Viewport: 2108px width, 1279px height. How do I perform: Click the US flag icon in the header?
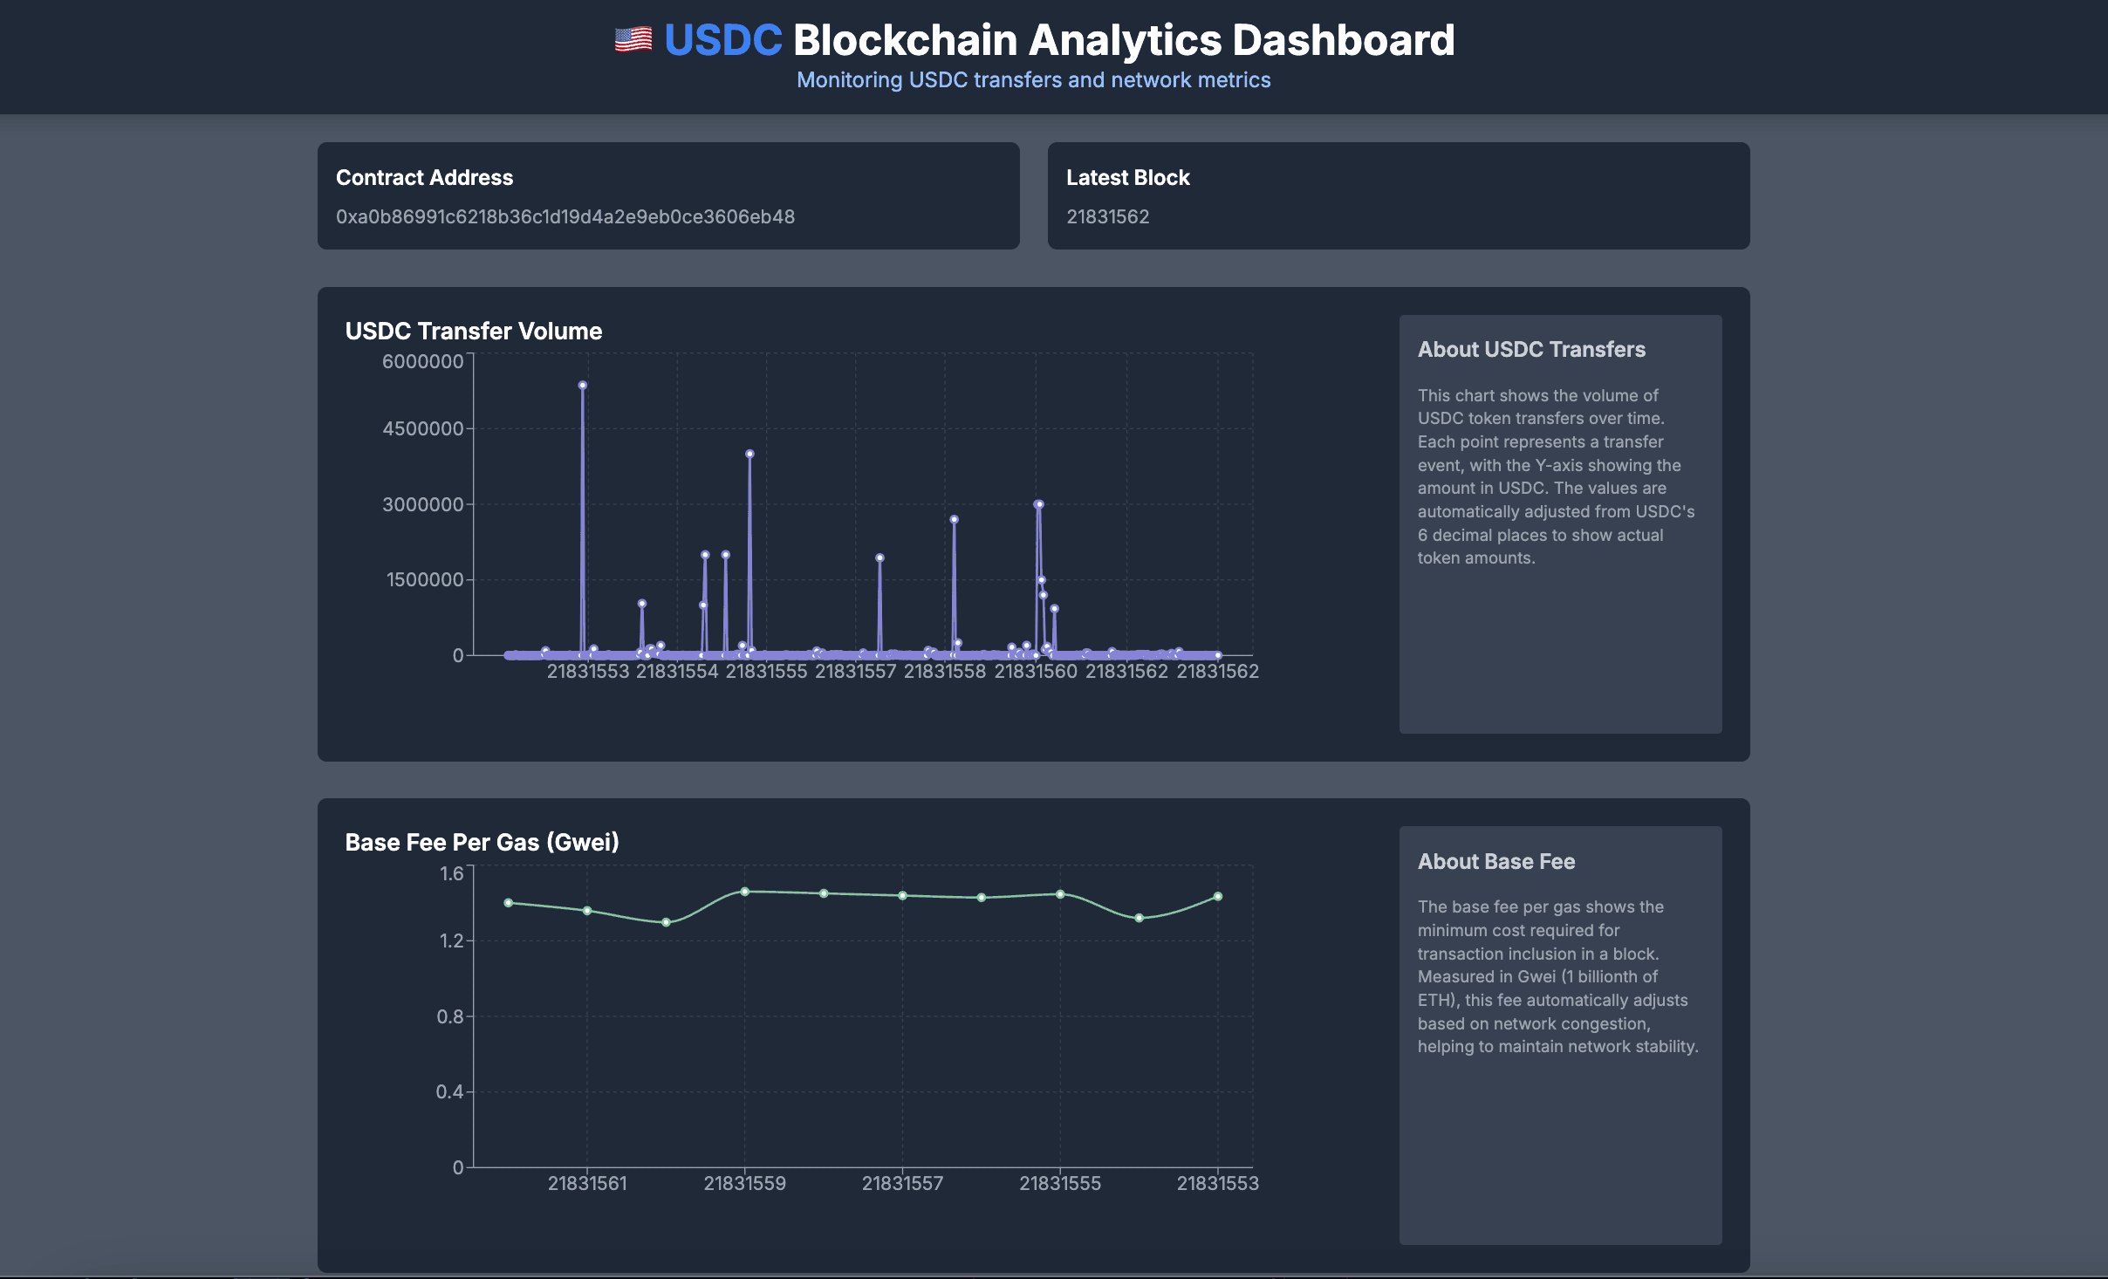click(633, 38)
